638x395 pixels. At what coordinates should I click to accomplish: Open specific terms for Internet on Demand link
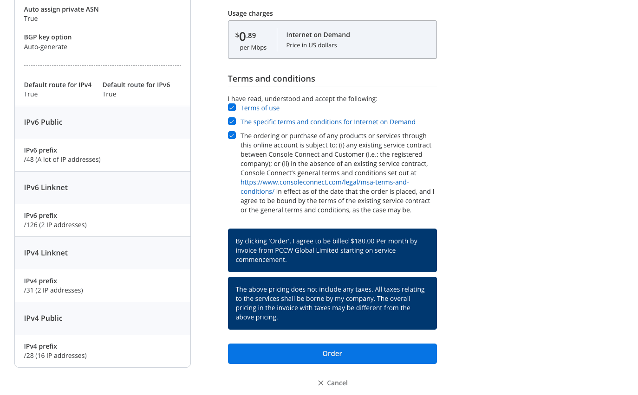328,122
